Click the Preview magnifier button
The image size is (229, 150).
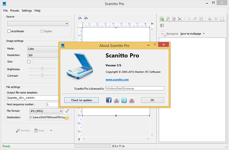pyautogui.click(x=23, y=130)
